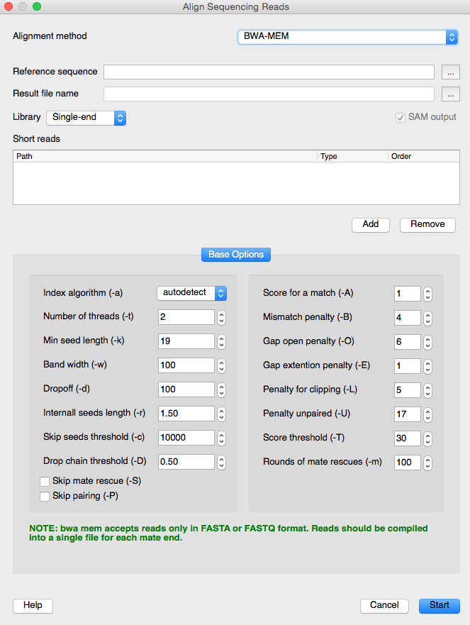Image resolution: width=470 pixels, height=625 pixels.
Task: Adjust the Rounds of mate rescues (-m) stepper
Action: coord(427,463)
